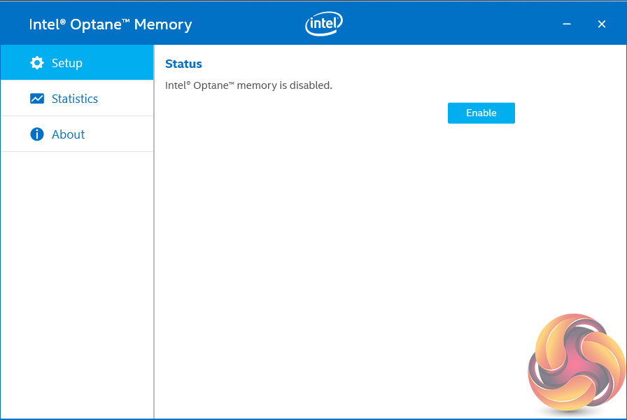
Task: Click the Statistics chart icon
Action: coord(37,99)
